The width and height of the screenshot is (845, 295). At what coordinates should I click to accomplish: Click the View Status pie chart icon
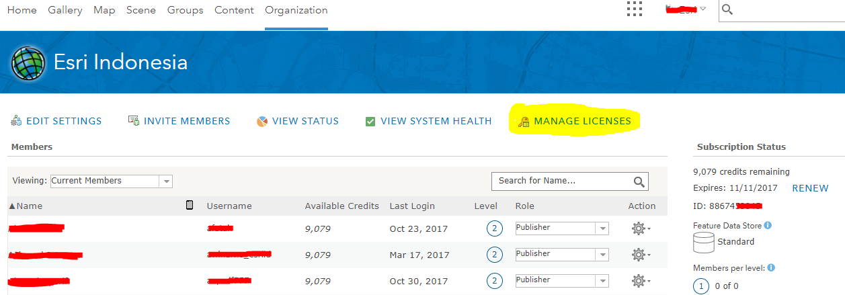[262, 122]
